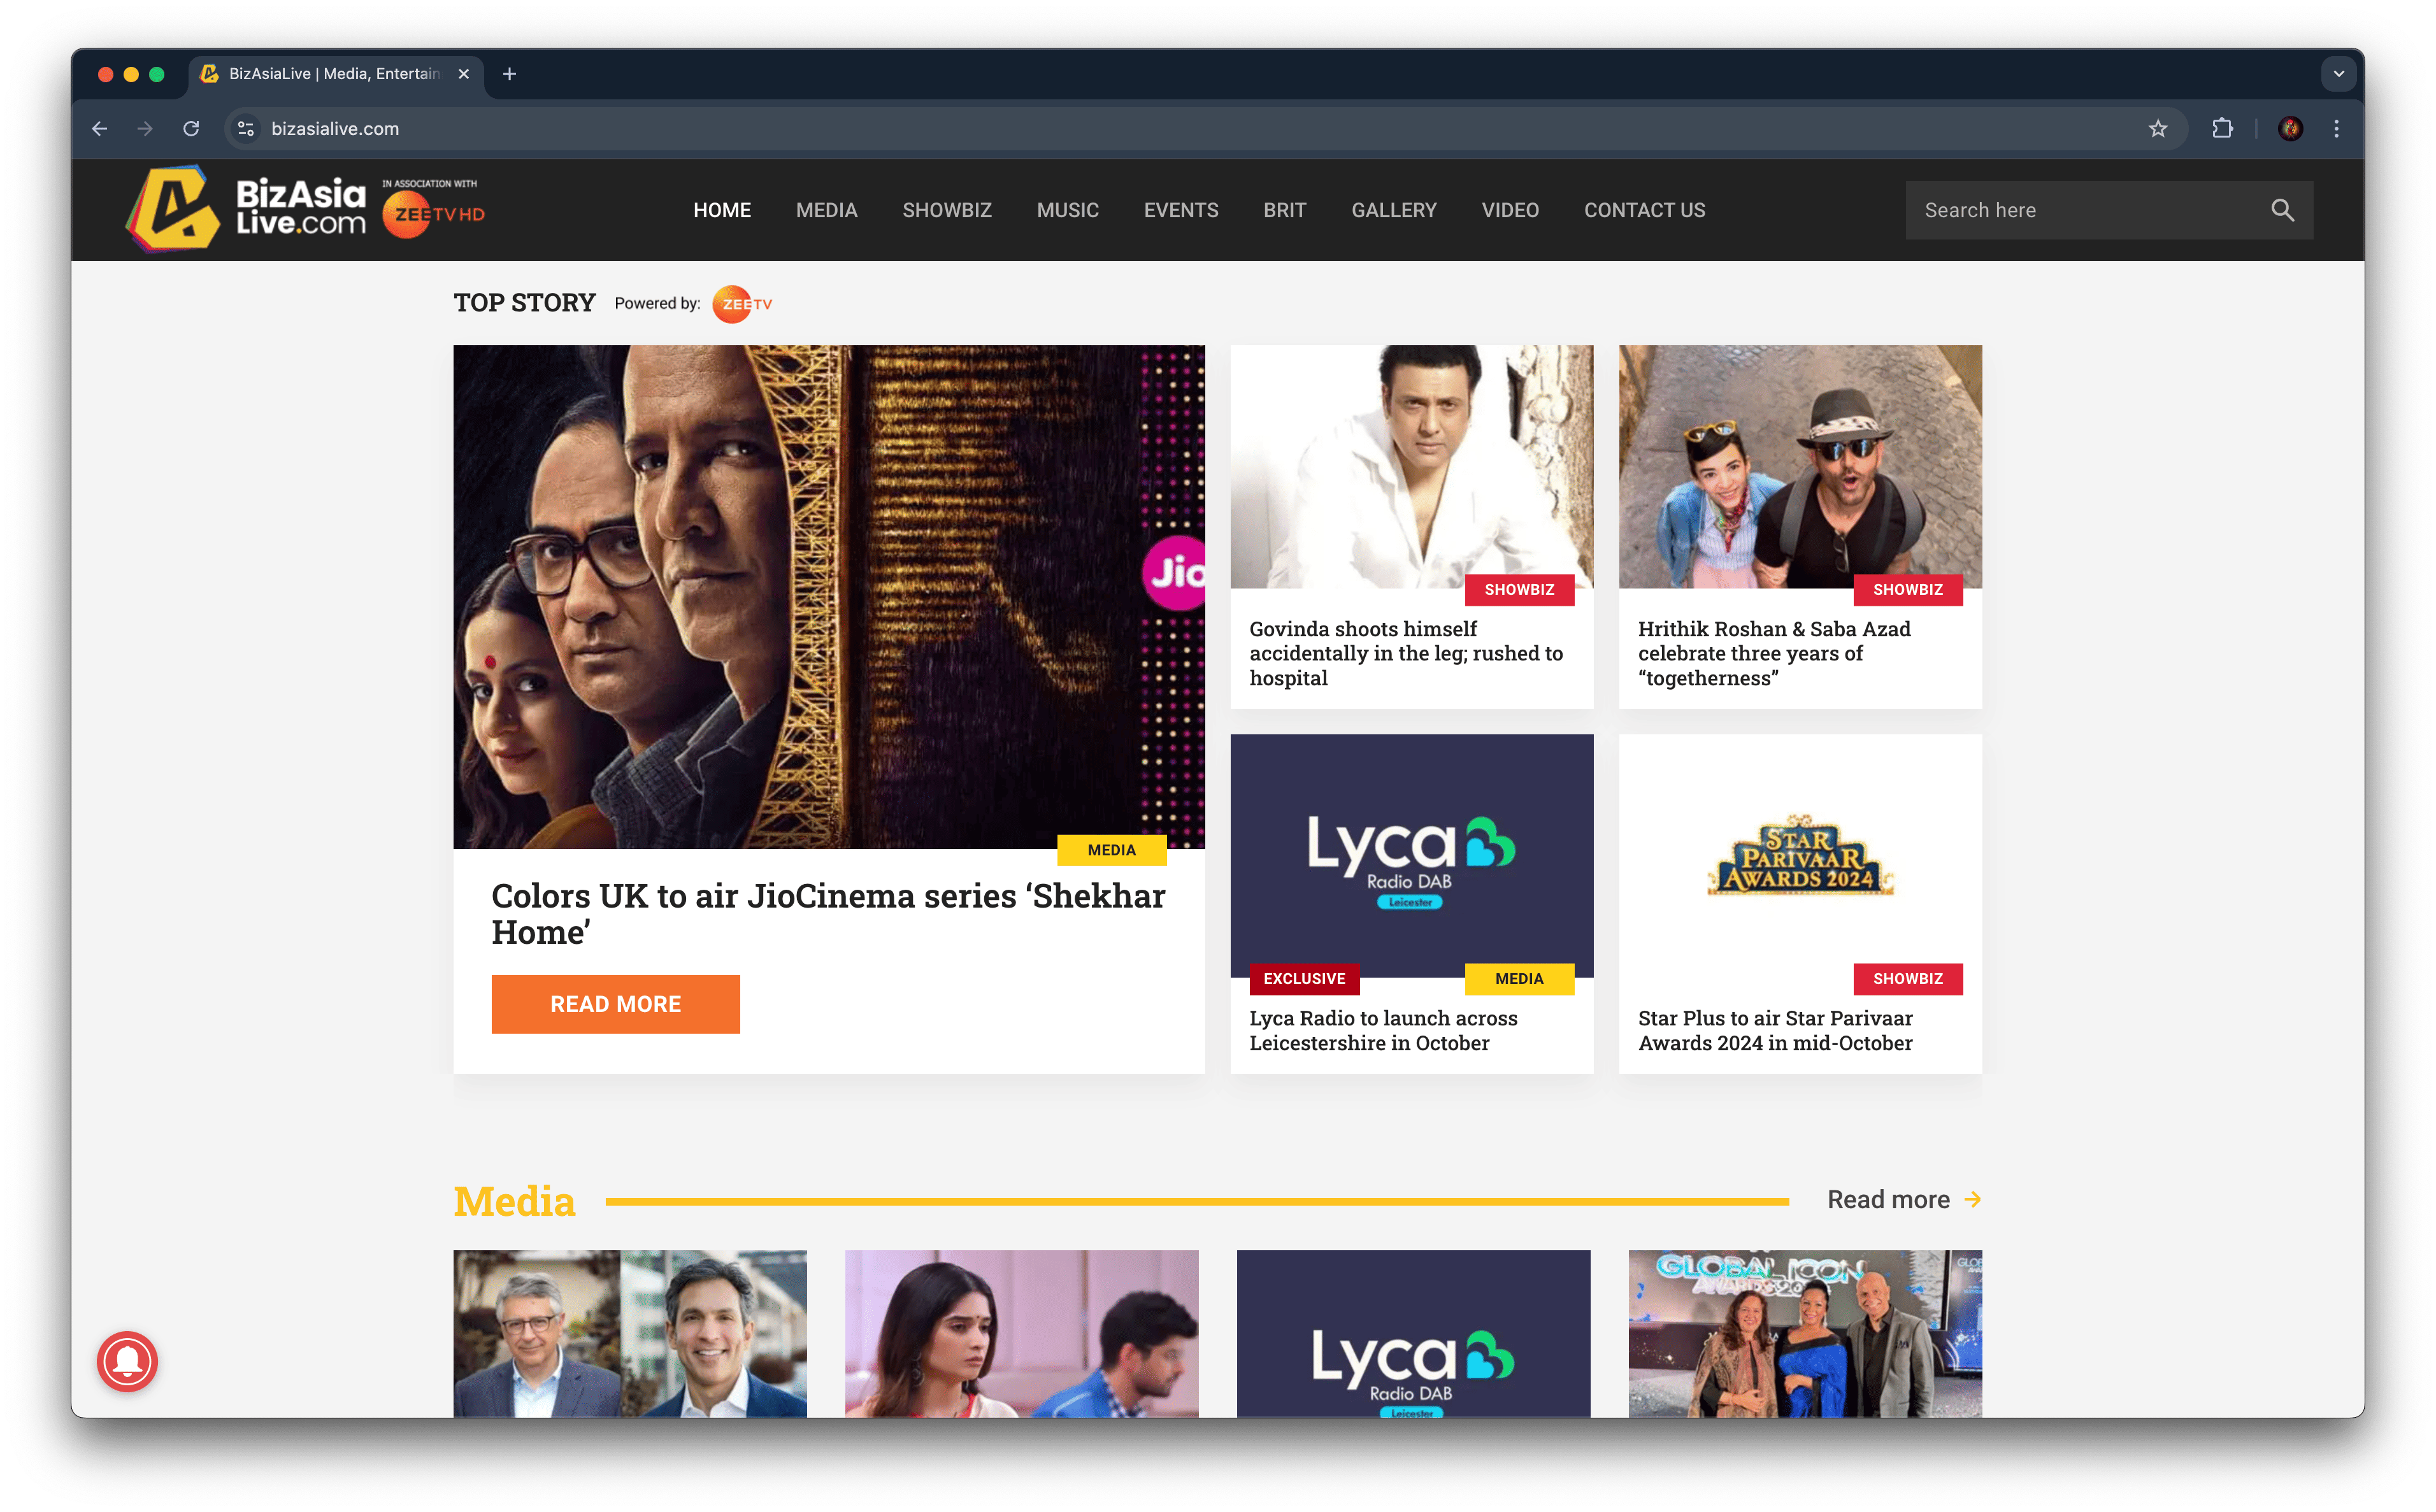This screenshot has height=1512, width=2436.
Task: Bookmark this page with the star icon
Action: [2158, 129]
